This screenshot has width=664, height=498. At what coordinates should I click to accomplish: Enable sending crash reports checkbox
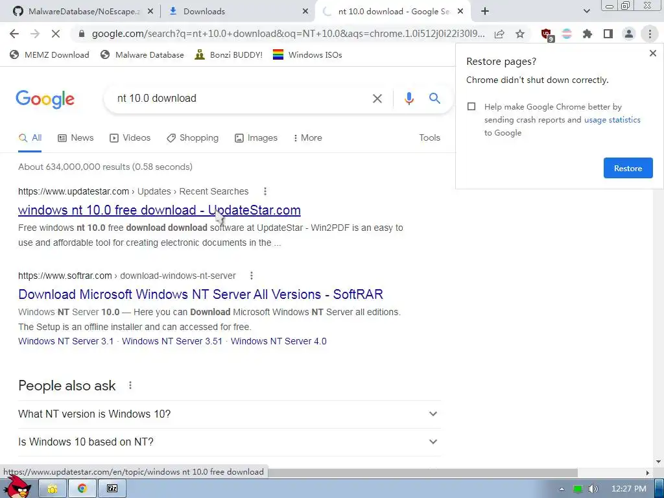click(x=471, y=106)
